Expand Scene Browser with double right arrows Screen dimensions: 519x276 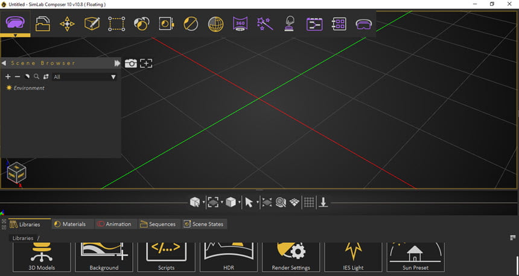(117, 63)
